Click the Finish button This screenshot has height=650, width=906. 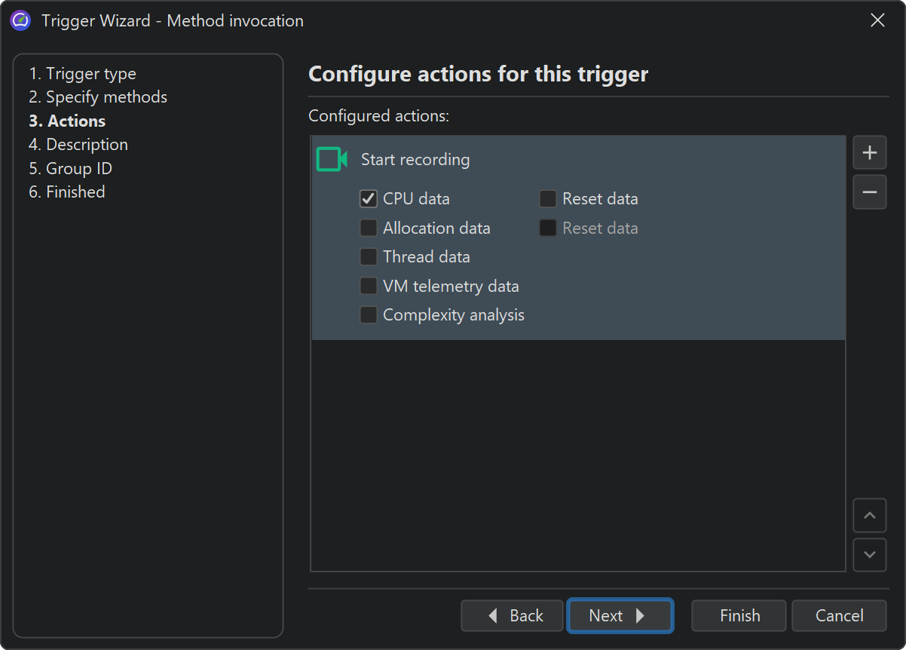click(x=739, y=616)
